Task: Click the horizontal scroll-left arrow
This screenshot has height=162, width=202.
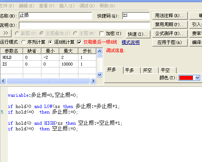Action: [3, 81]
